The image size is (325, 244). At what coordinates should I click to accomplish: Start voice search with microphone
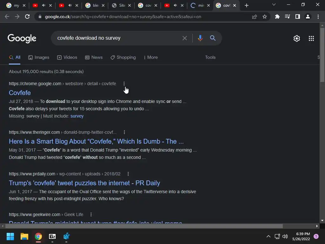coord(200,38)
